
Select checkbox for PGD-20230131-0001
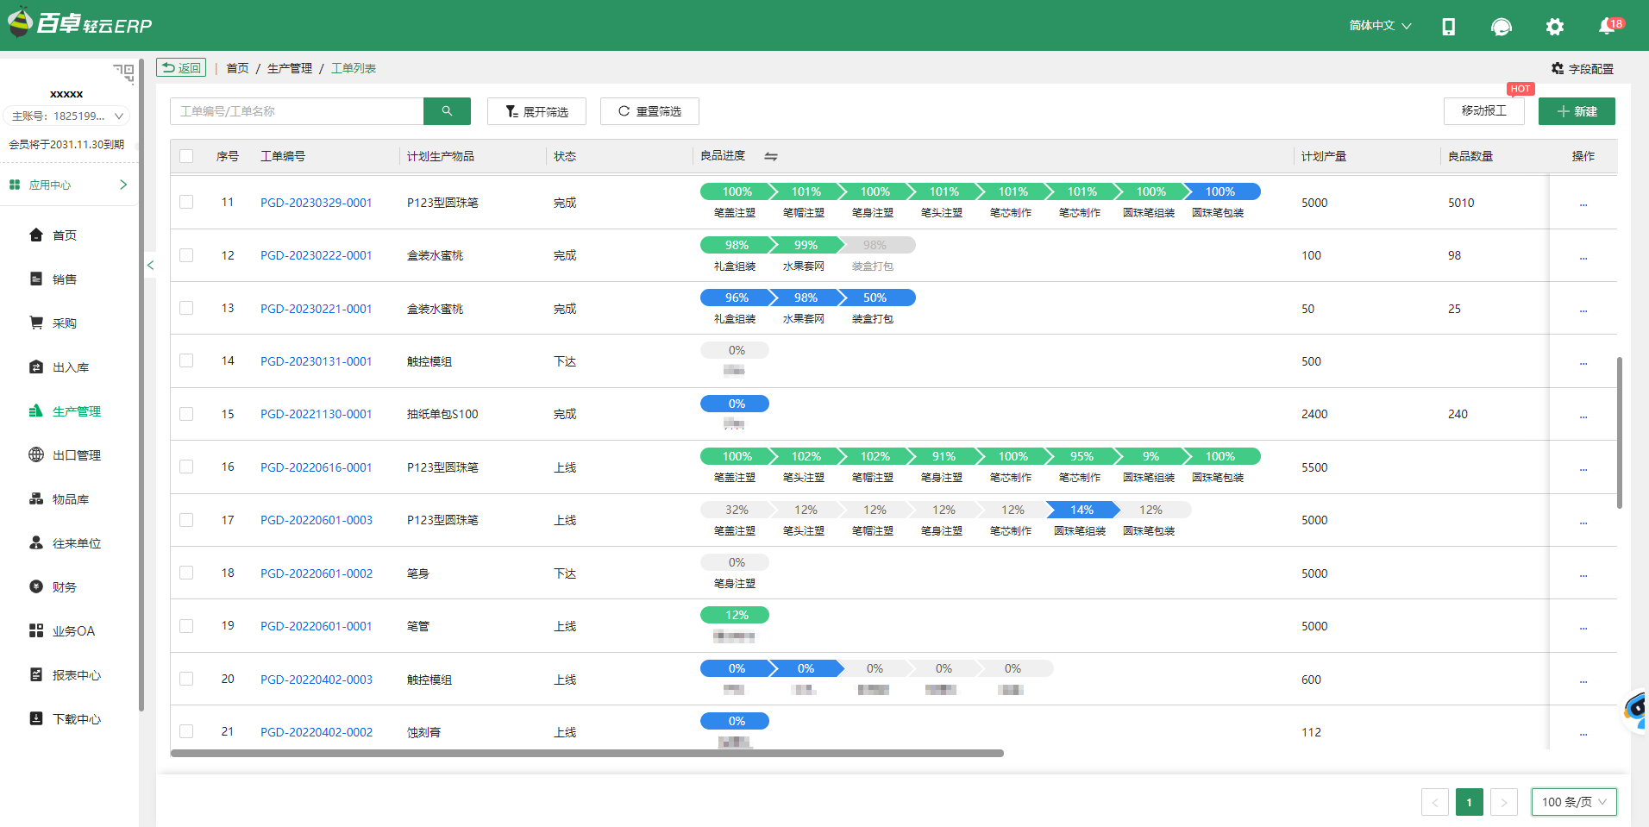click(186, 360)
